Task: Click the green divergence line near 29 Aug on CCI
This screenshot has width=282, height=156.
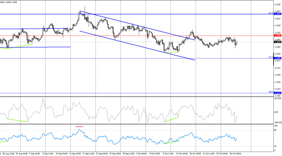Action: pos(18,120)
